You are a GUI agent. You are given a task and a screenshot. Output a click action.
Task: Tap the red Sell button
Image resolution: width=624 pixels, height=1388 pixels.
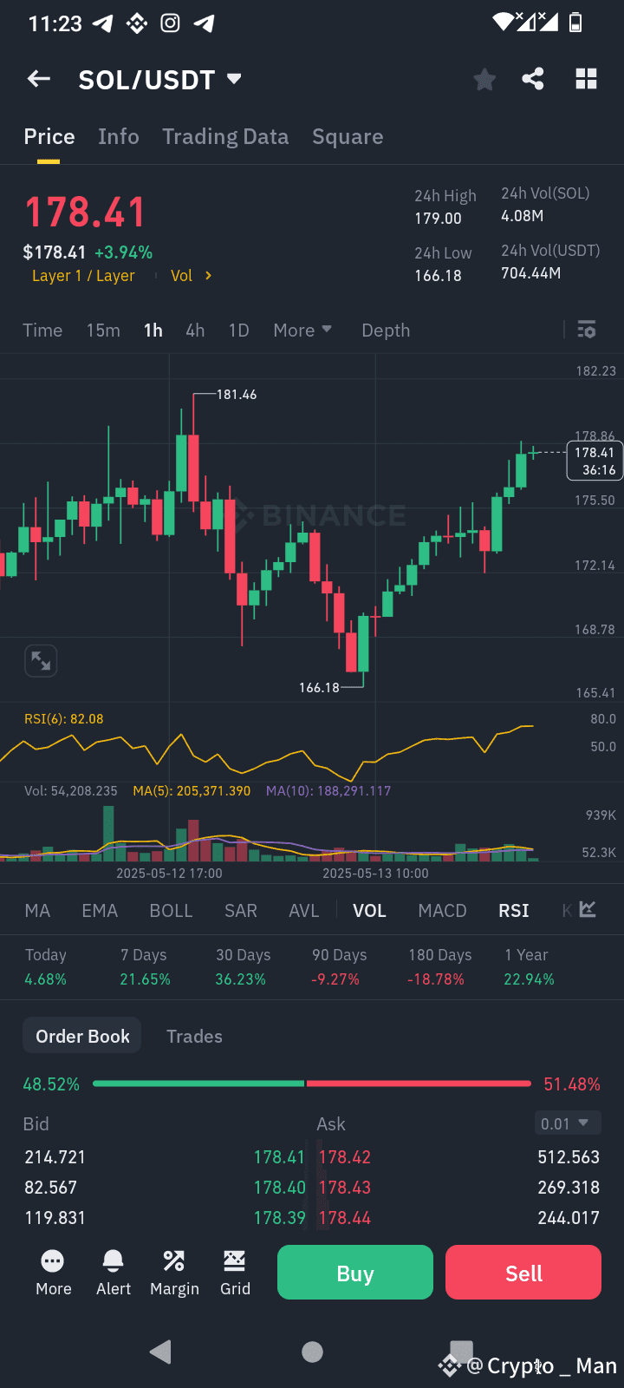tap(523, 1273)
